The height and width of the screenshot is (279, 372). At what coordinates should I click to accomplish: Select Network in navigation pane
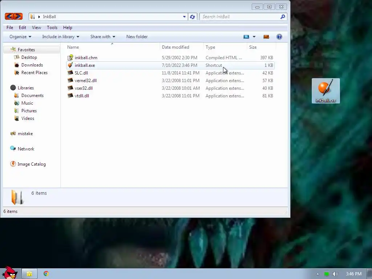pyautogui.click(x=26, y=149)
